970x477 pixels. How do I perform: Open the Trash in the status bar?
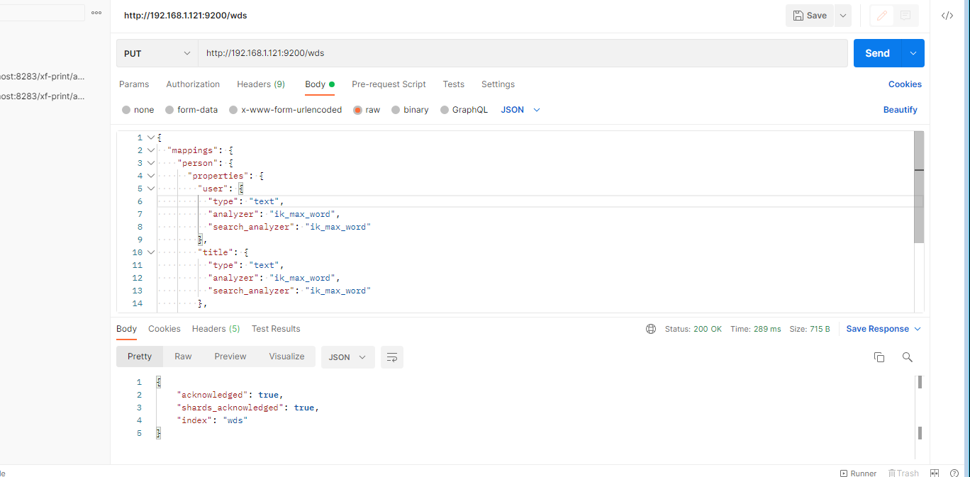point(903,473)
